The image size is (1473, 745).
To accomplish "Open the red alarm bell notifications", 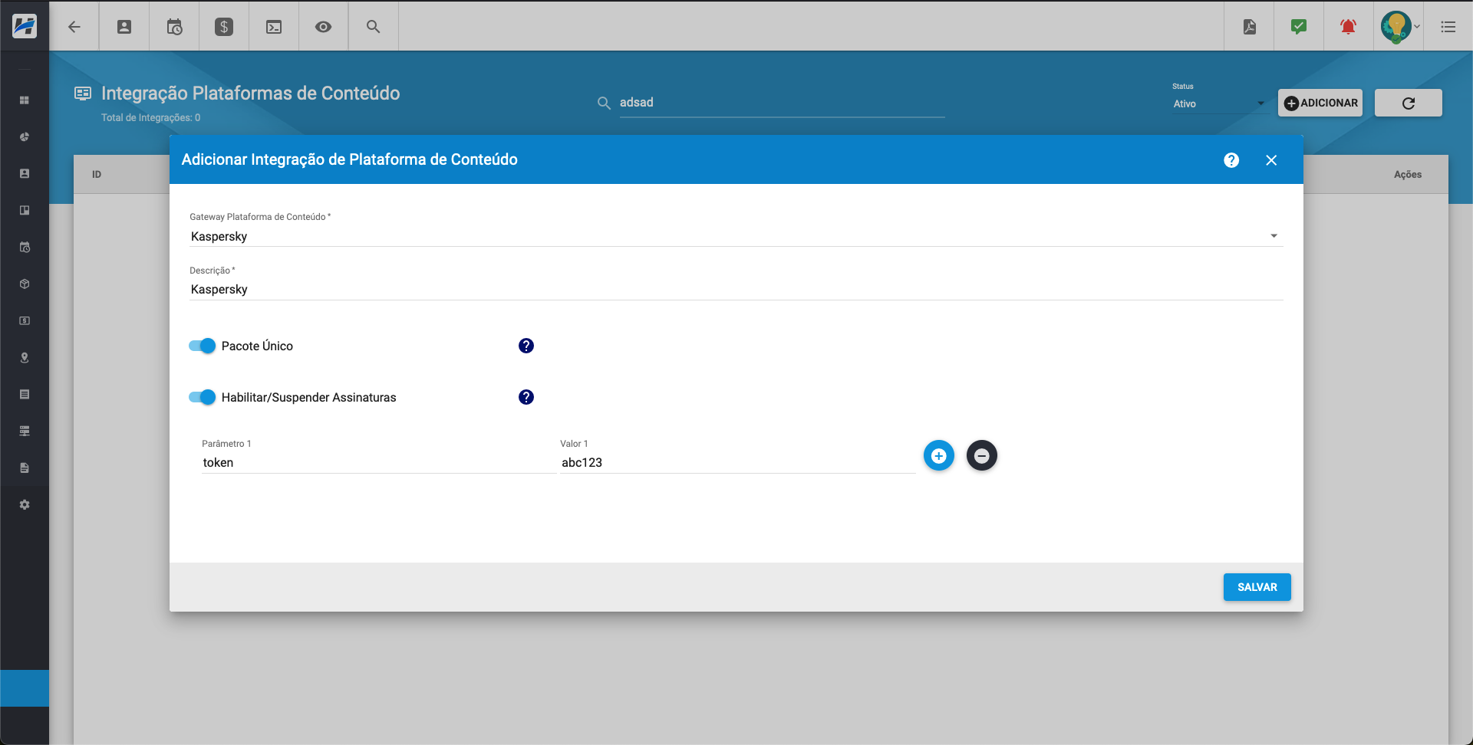I will coord(1348,27).
